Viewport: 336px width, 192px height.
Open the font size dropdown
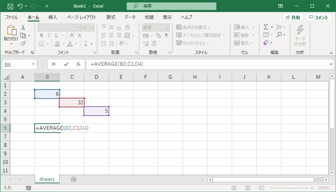(92, 28)
